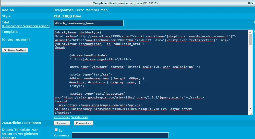Image resolution: width=255 pixels, height=139 pixels.
Task: Open the Phrasenliste button
Action: pos(83,123)
